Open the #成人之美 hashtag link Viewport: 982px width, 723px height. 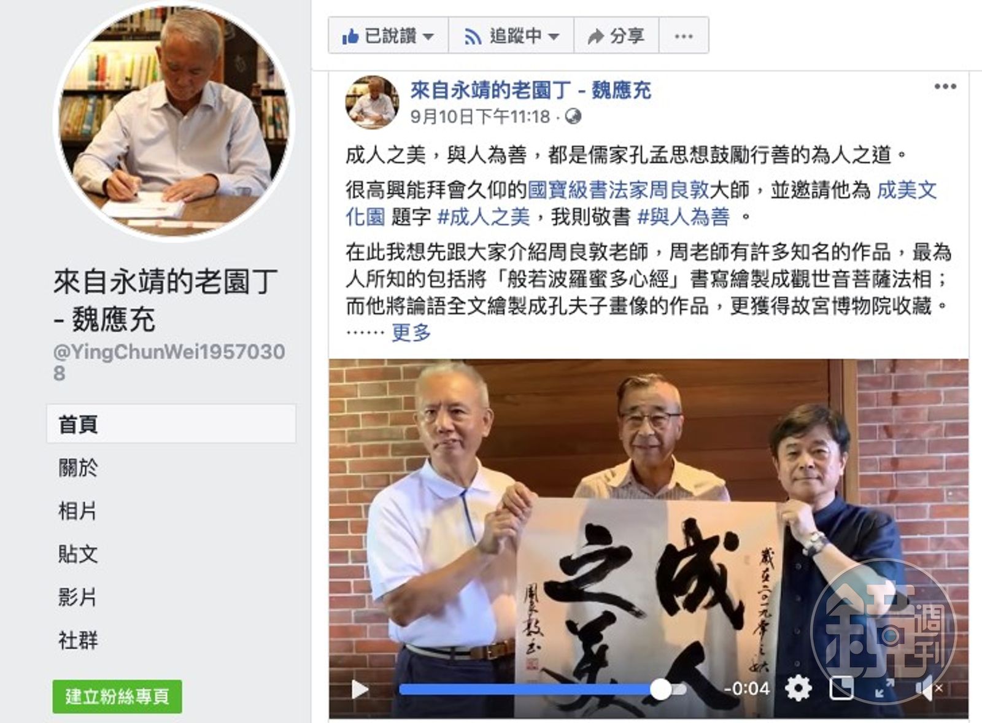coord(483,217)
